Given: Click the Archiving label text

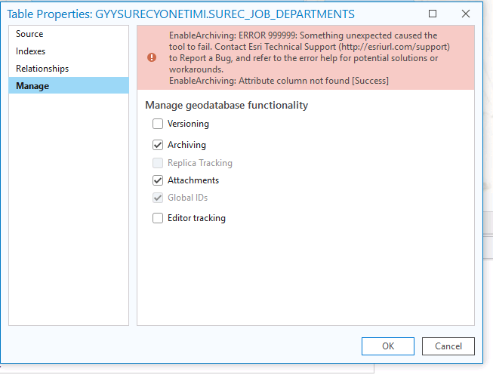Looking at the screenshot, I should coord(186,145).
